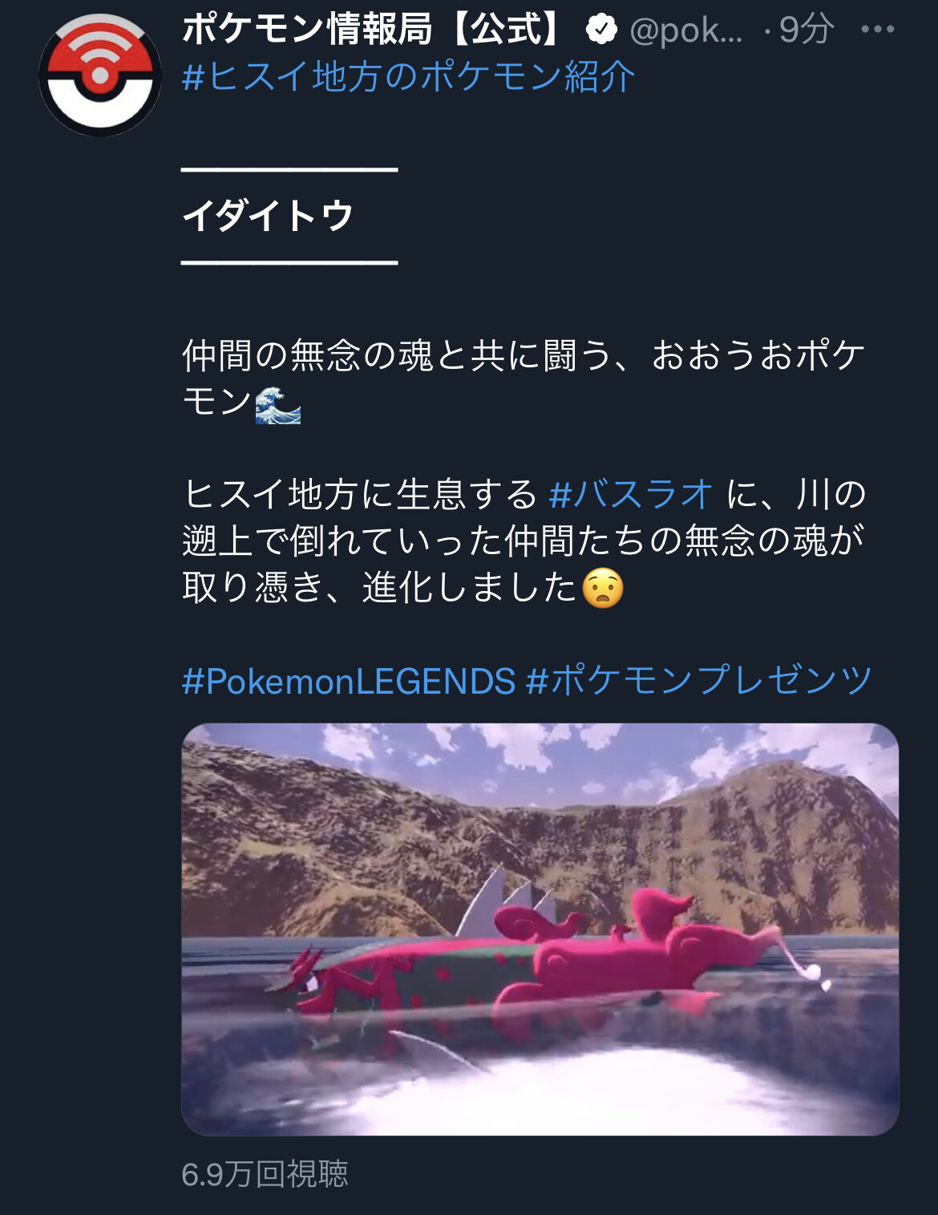Tap the white water splash in the video
Screen dimensions: 938x1215
click(609, 1087)
